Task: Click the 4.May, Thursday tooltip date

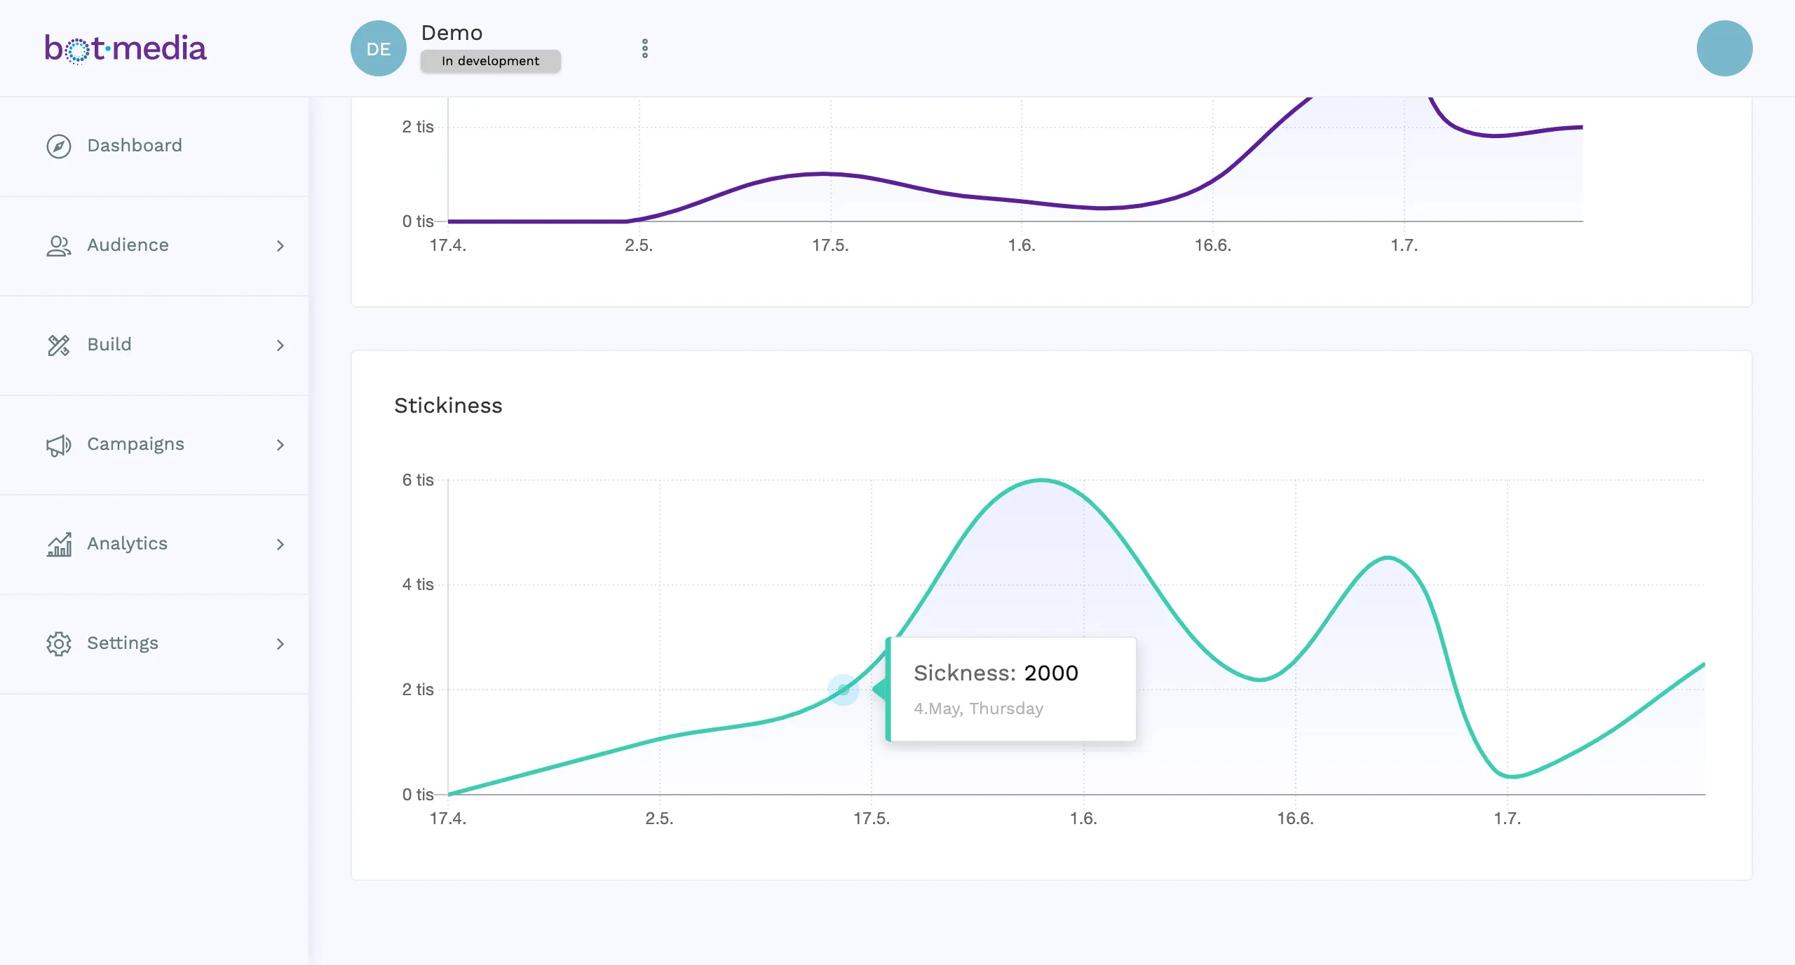Action: (x=978, y=709)
